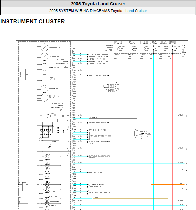Click the Fuel Gauge dial symbol

click(45, 67)
